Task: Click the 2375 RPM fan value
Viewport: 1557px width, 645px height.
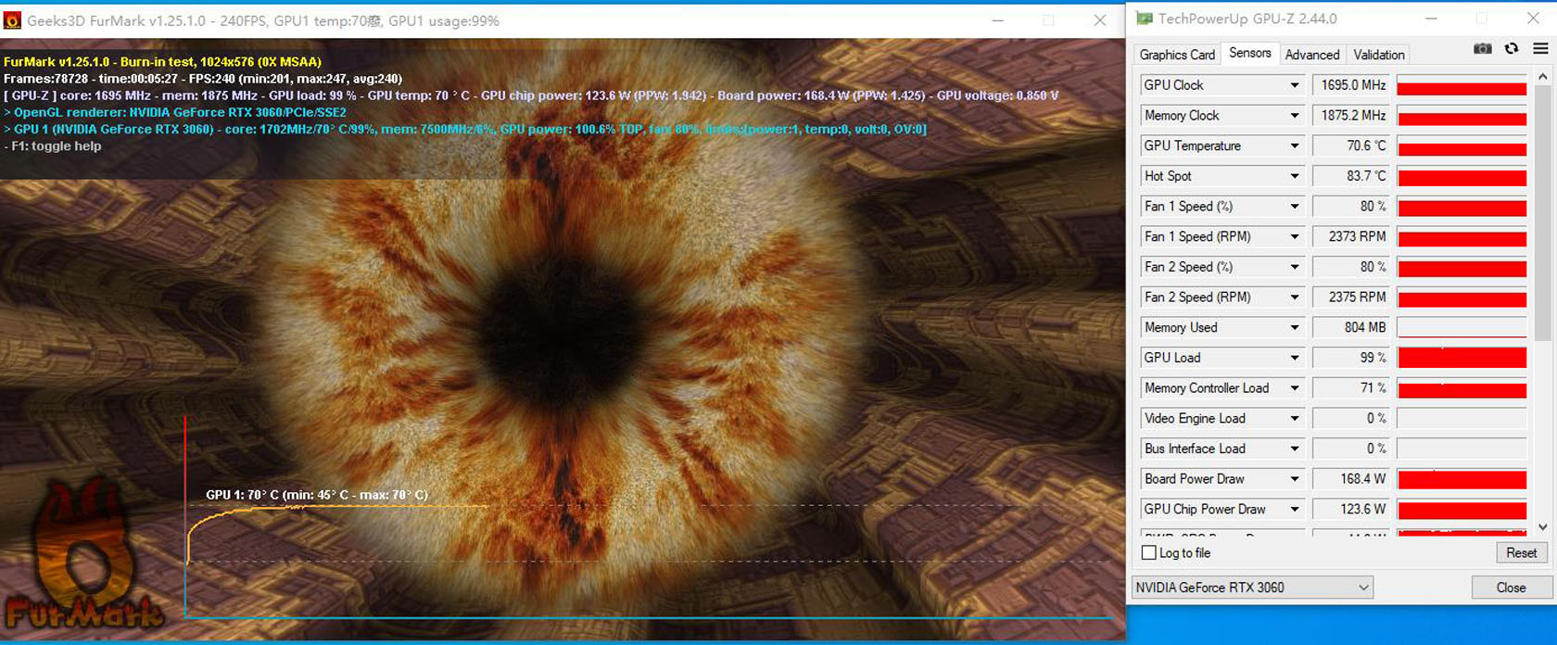Action: [x=1351, y=297]
